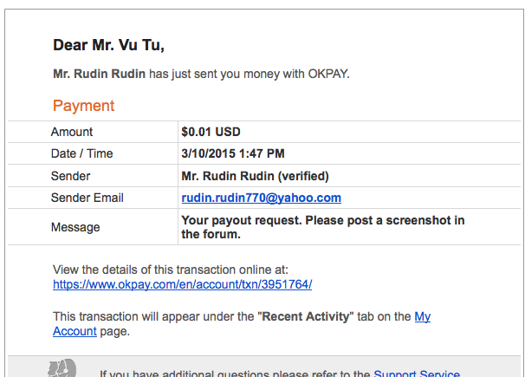This screenshot has width=525, height=377.
Task: Select 'has just sent you money with OKPAY' sentence
Action: click(250, 74)
